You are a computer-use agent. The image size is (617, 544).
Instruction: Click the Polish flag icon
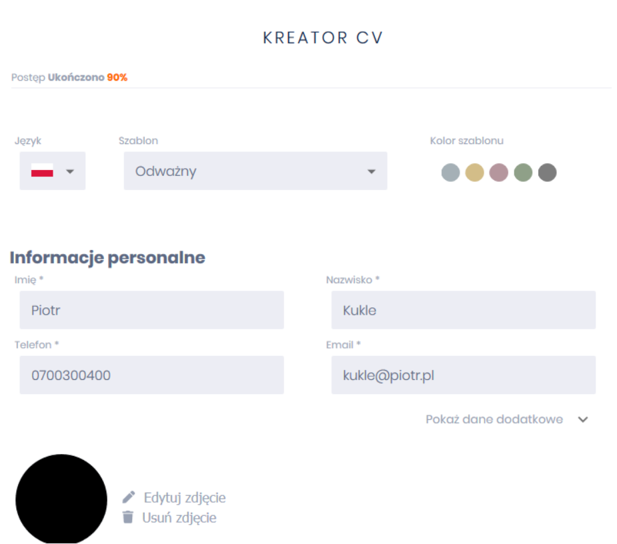[x=42, y=171]
